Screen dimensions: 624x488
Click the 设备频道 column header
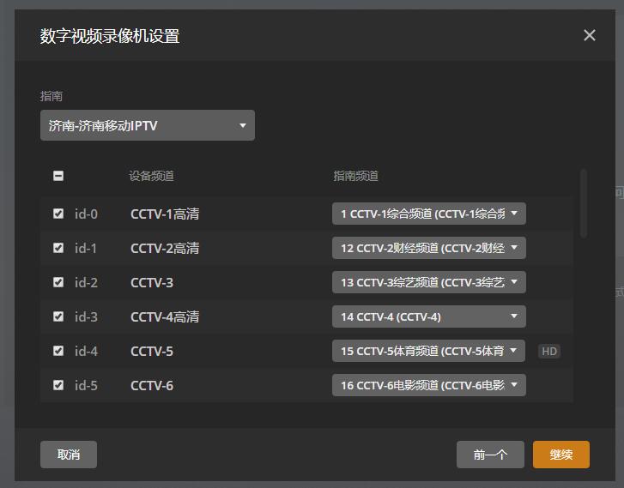pyautogui.click(x=151, y=176)
